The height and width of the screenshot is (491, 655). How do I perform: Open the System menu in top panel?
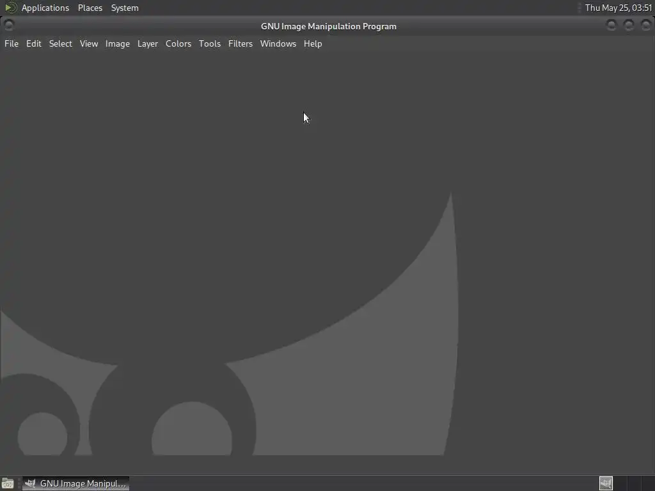(125, 8)
